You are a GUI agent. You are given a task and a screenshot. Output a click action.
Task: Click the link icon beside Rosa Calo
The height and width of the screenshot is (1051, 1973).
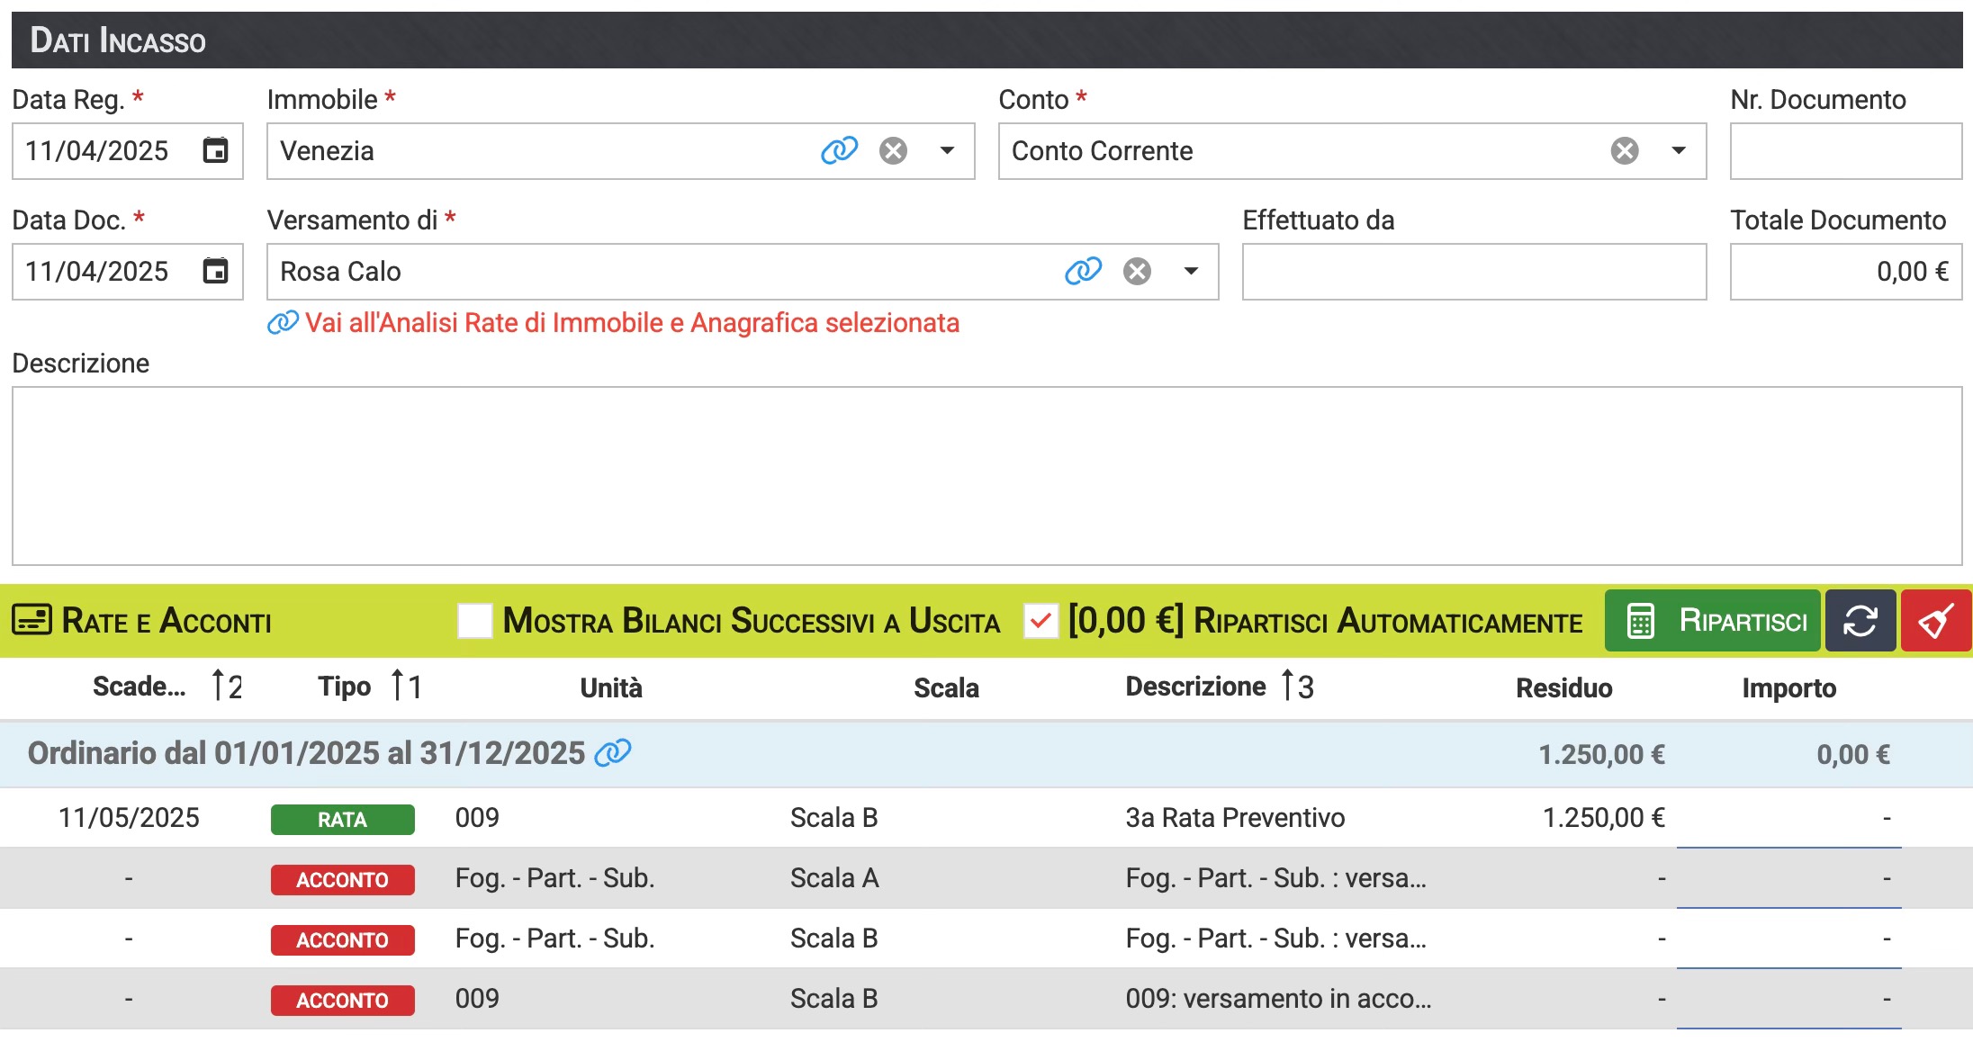pos(1083,271)
